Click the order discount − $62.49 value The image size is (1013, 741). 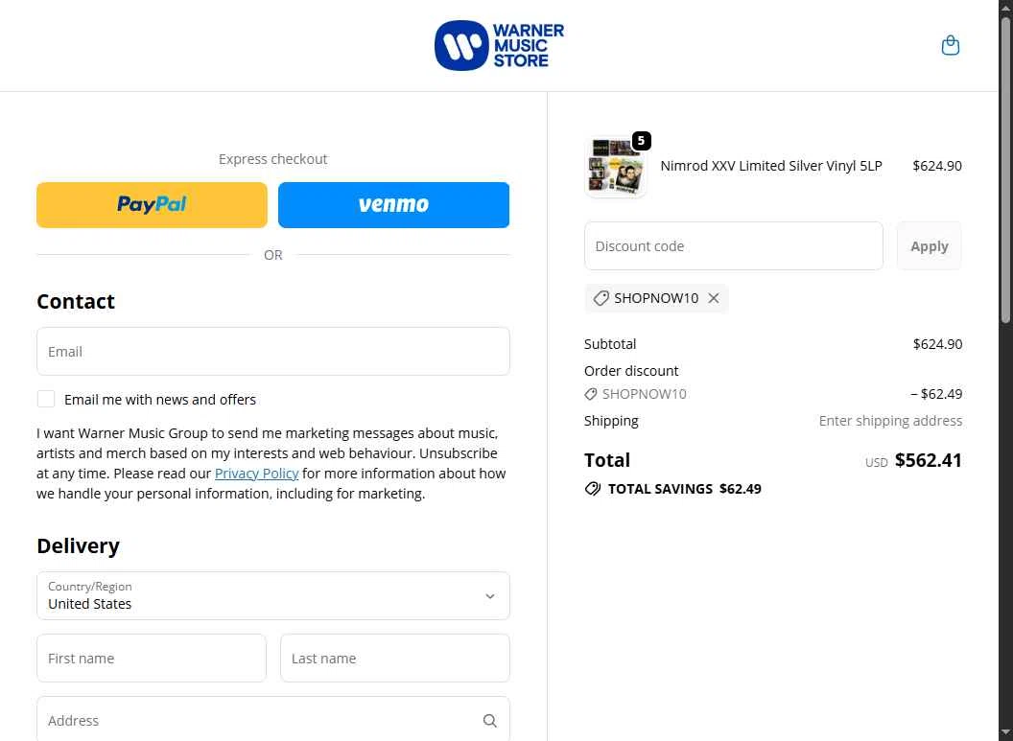coord(936,394)
